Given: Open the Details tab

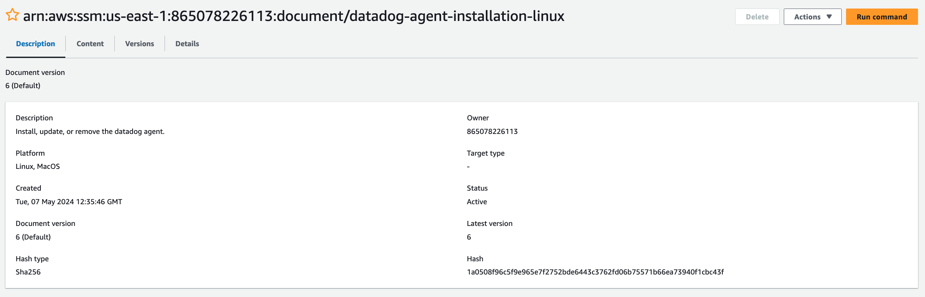Looking at the screenshot, I should (x=187, y=44).
